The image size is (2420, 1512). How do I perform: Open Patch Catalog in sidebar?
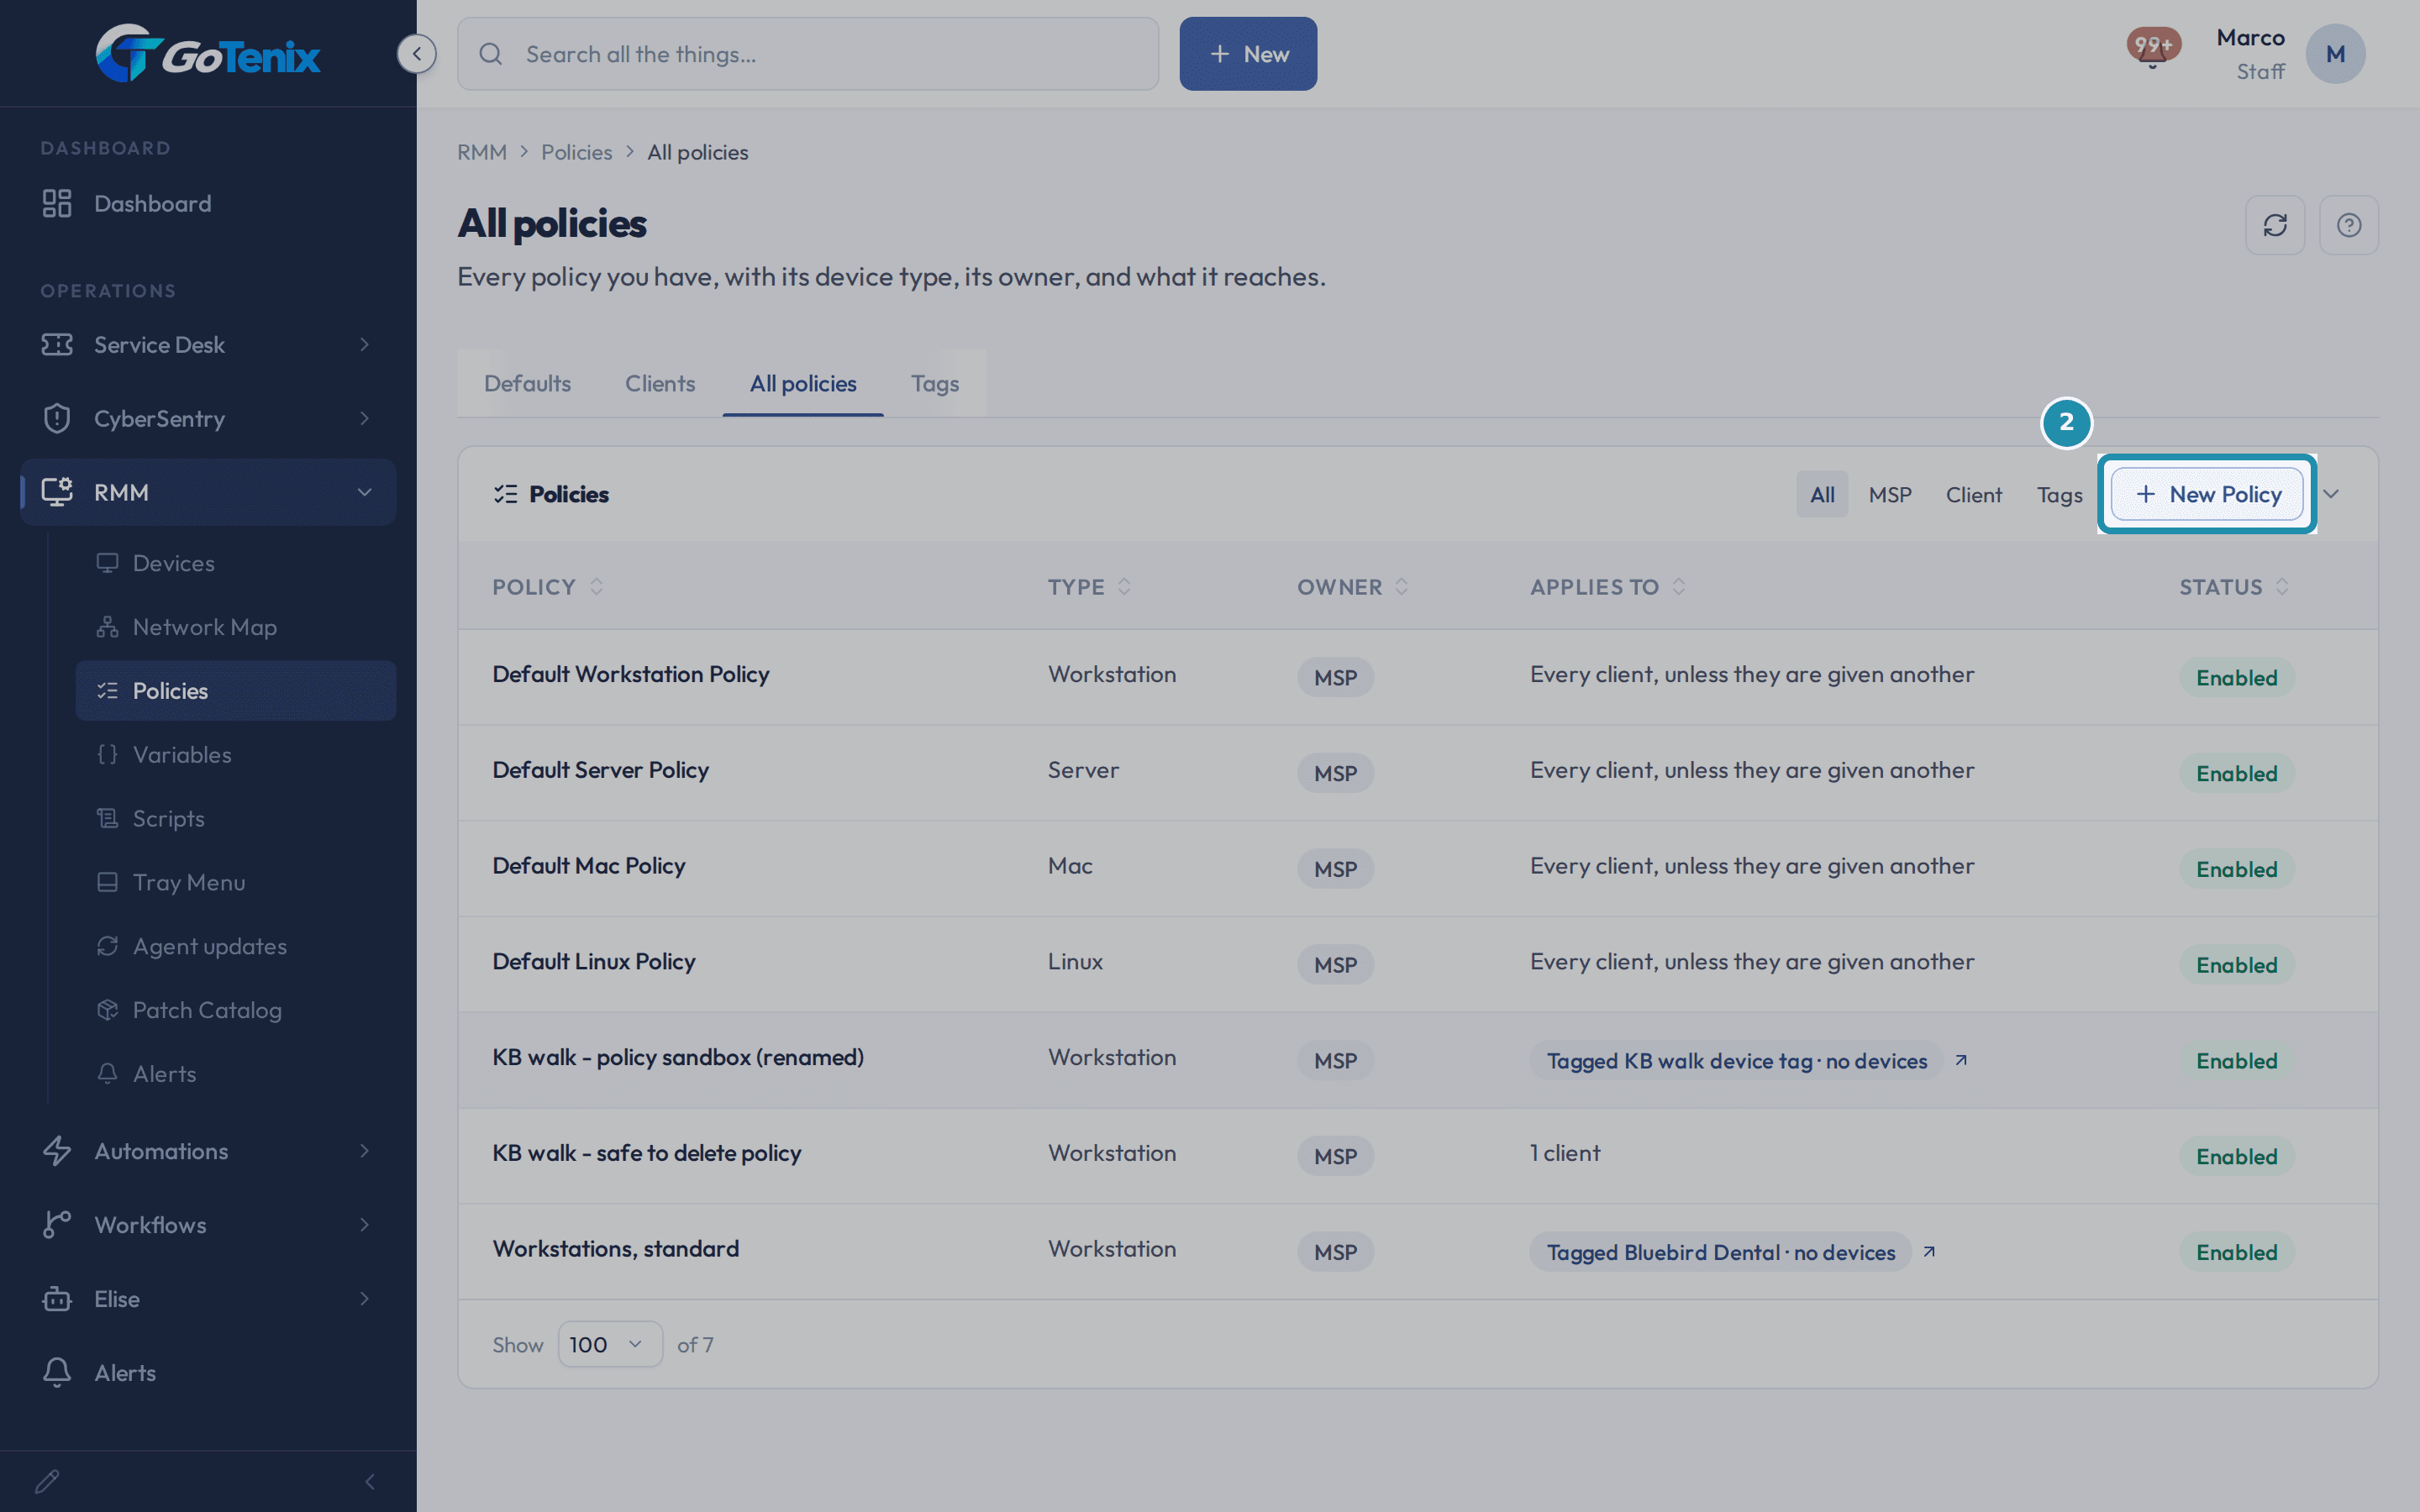(x=236, y=1010)
